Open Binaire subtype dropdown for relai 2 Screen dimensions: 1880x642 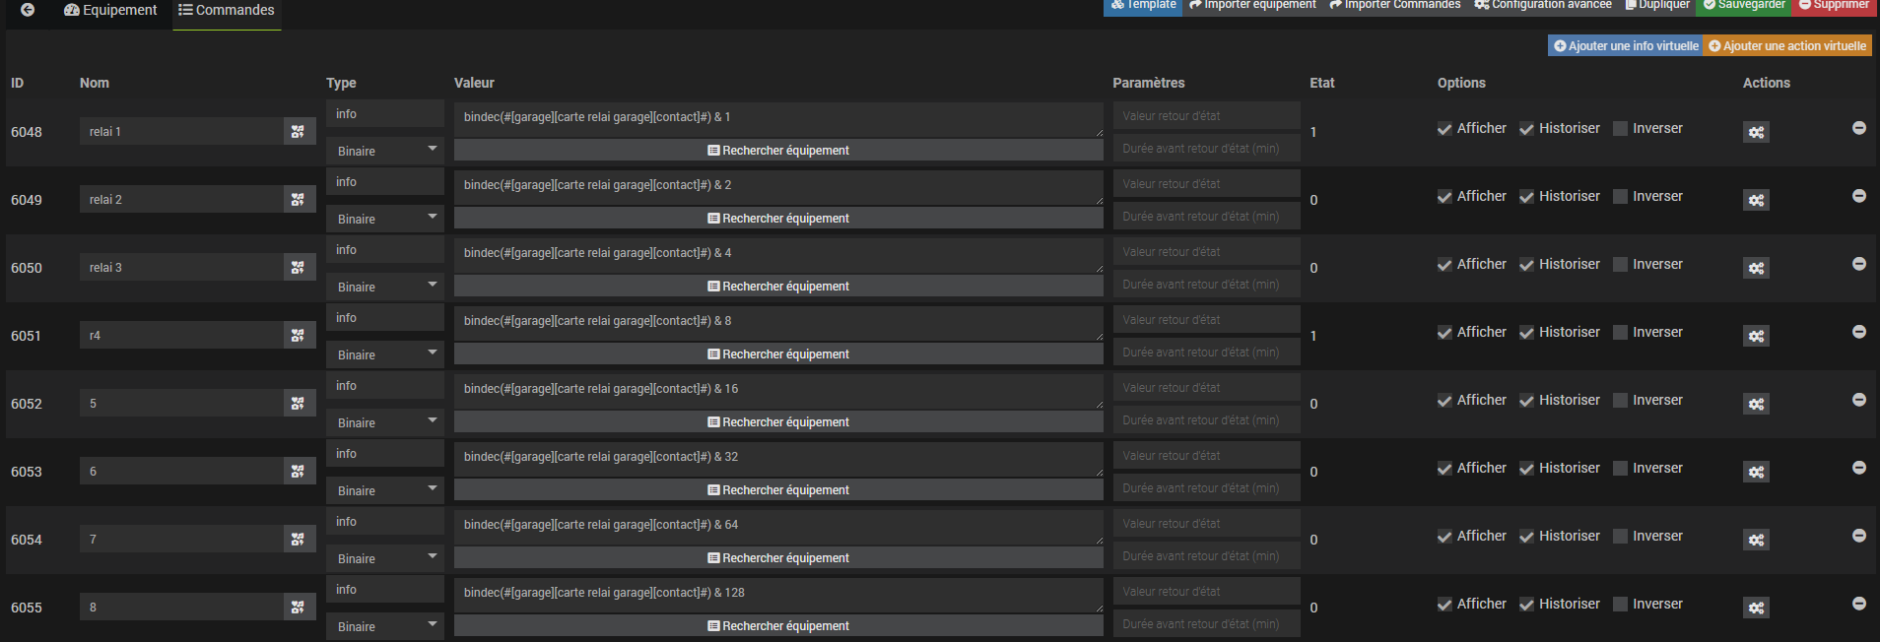(x=385, y=219)
